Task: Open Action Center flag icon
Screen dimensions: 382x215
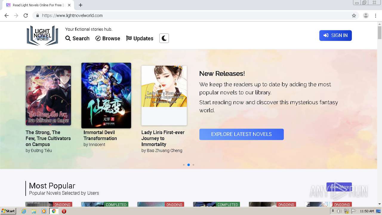Action: tap(353, 211)
